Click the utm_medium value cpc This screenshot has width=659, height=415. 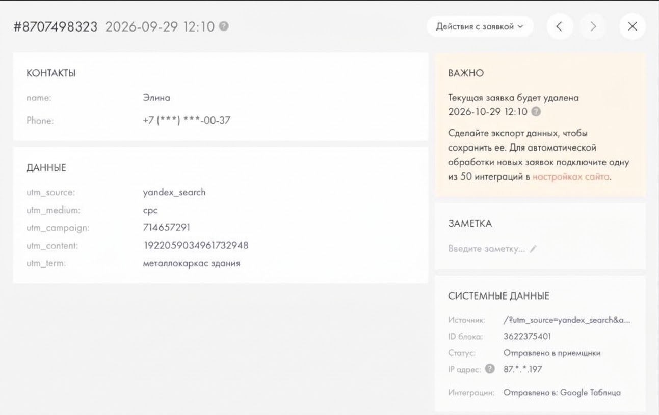[x=150, y=211]
